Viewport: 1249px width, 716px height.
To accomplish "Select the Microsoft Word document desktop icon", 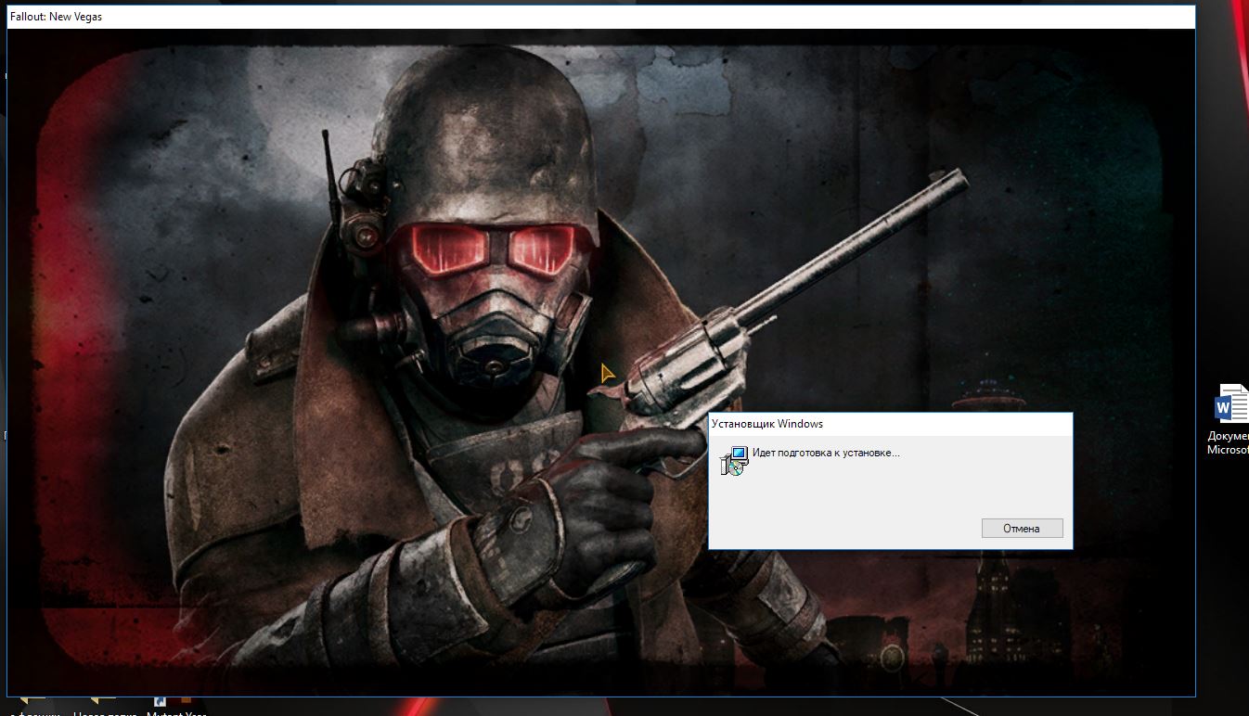I will point(1230,420).
